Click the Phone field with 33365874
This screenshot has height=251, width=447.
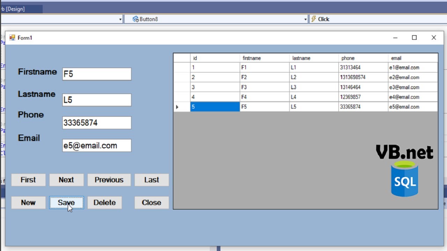tap(97, 123)
